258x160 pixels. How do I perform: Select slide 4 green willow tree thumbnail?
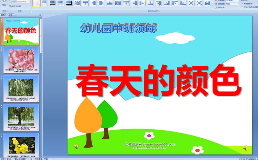click(21, 117)
